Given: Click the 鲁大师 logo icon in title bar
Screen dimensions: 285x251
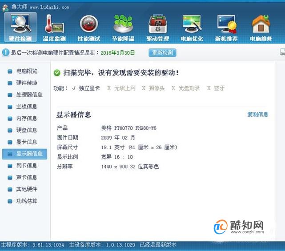Looking at the screenshot, I should tap(5, 8).
